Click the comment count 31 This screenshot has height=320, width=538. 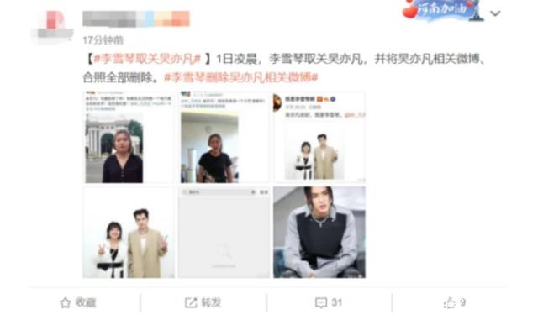[x=337, y=303]
